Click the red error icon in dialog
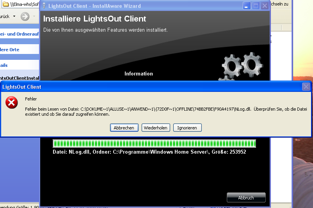Viewport: 313px width, 208px height. (x=12, y=102)
